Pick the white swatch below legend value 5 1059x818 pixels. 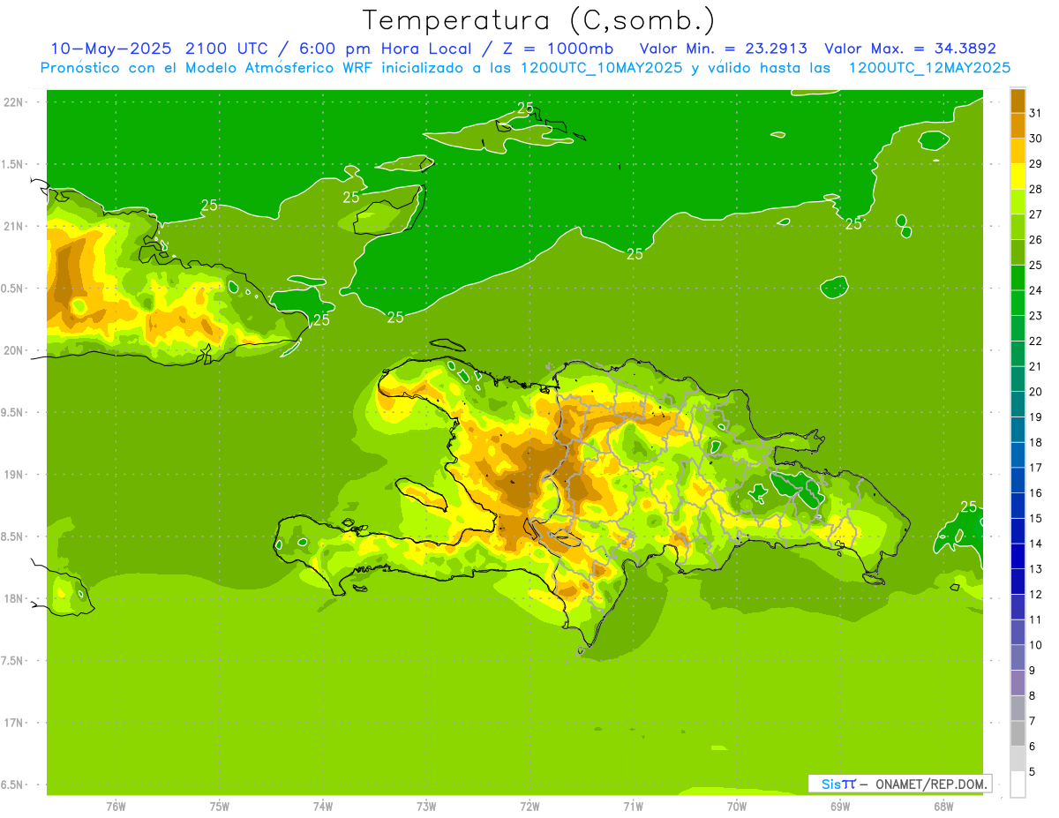[x=1018, y=784]
